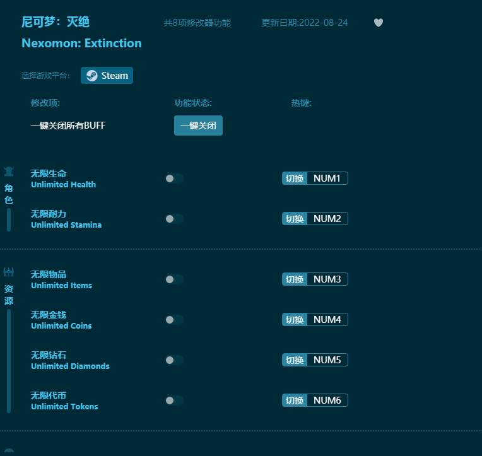482x456 pixels.
Task: Click the 功能状态 column header
Action: [193, 103]
